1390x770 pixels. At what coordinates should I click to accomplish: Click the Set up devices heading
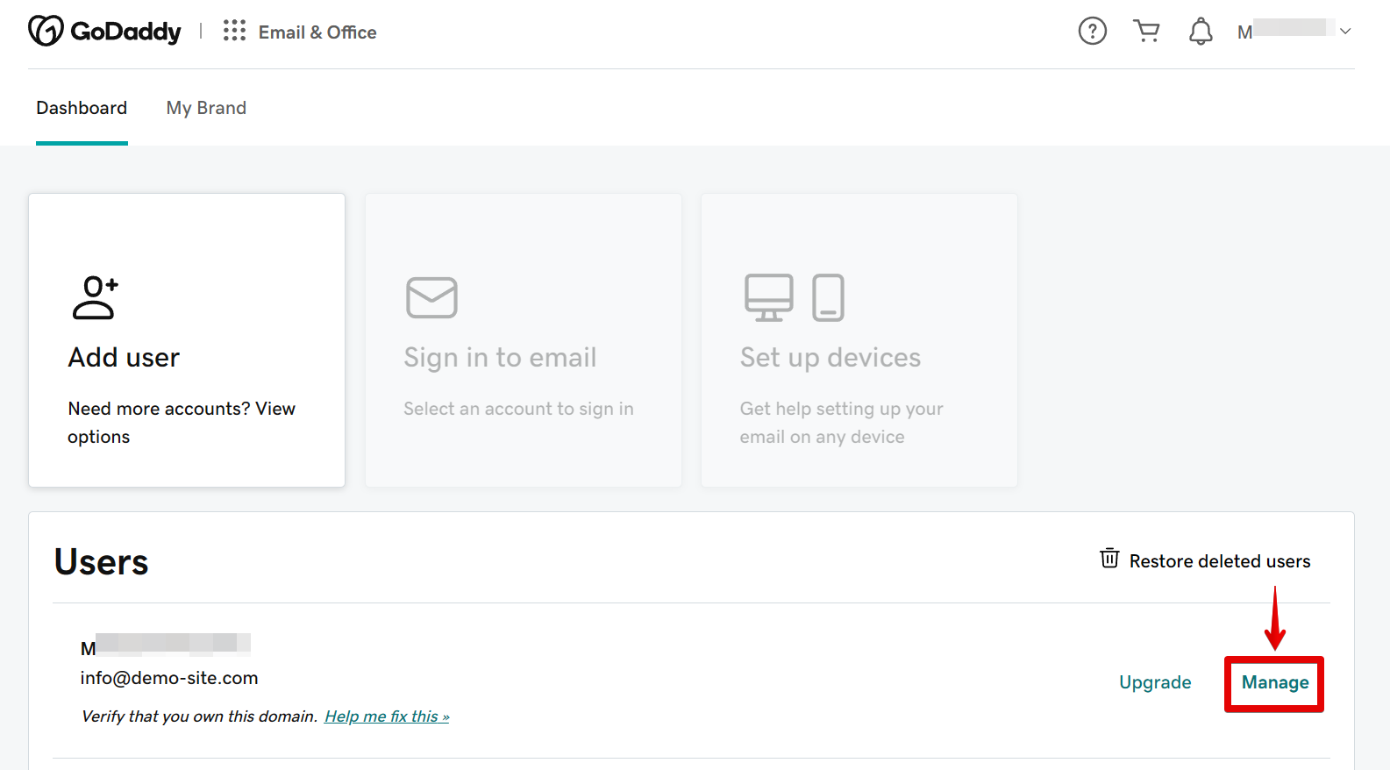pos(830,357)
